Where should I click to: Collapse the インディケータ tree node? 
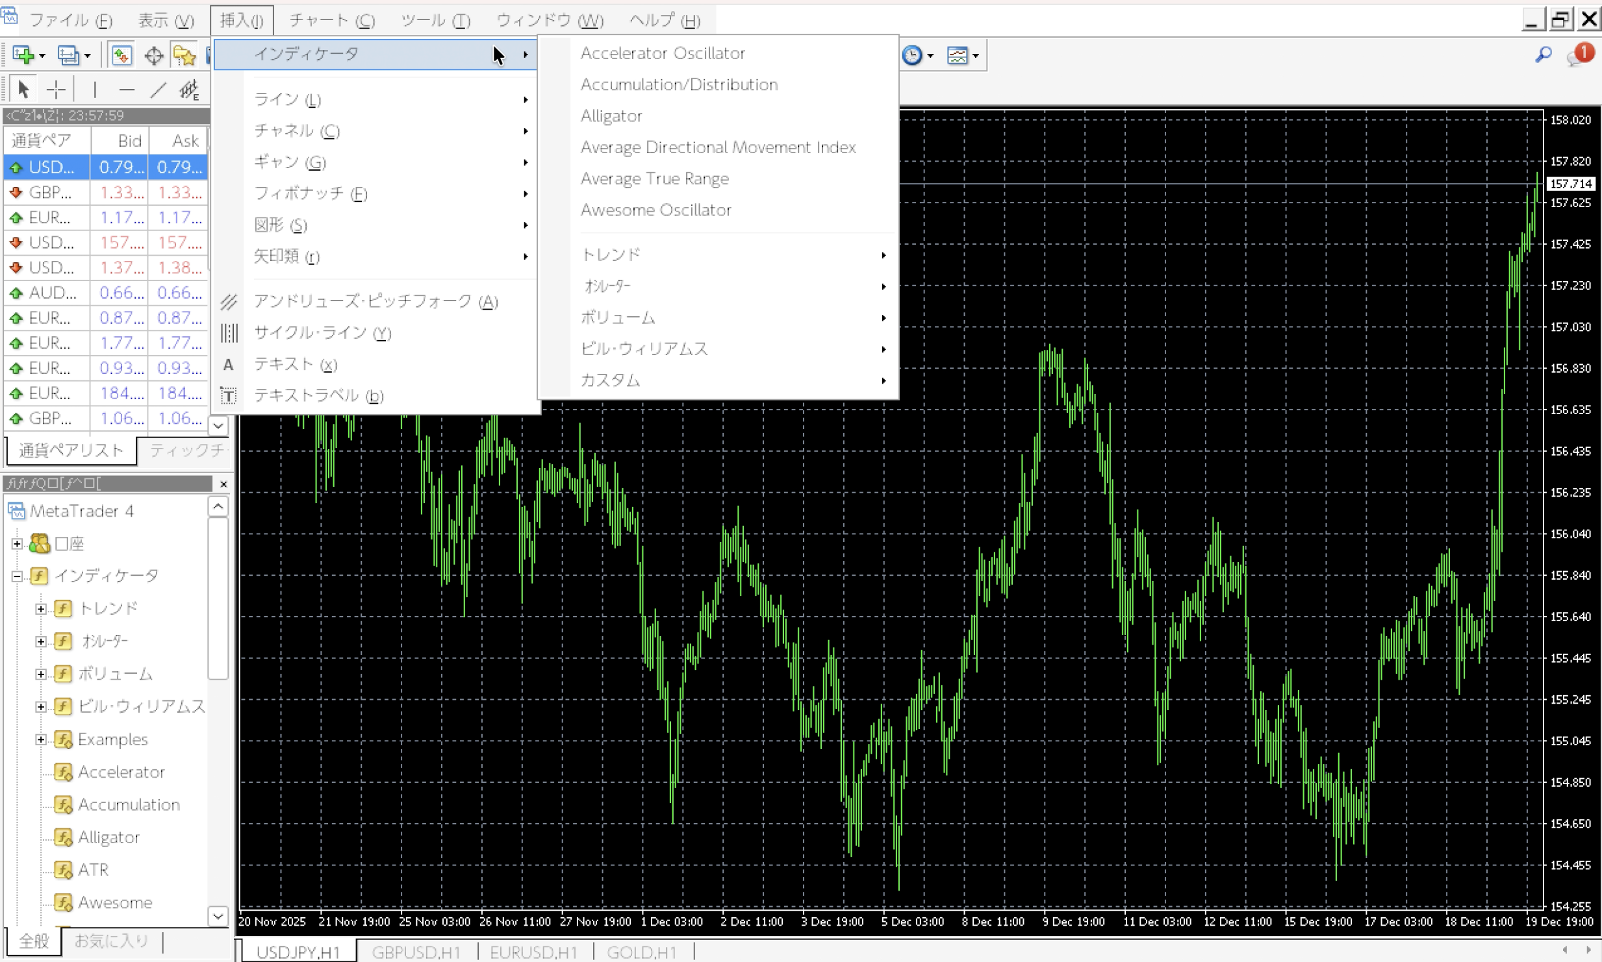coord(18,576)
